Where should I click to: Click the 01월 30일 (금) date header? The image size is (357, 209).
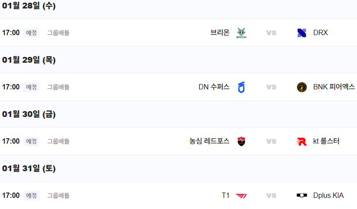pos(29,114)
